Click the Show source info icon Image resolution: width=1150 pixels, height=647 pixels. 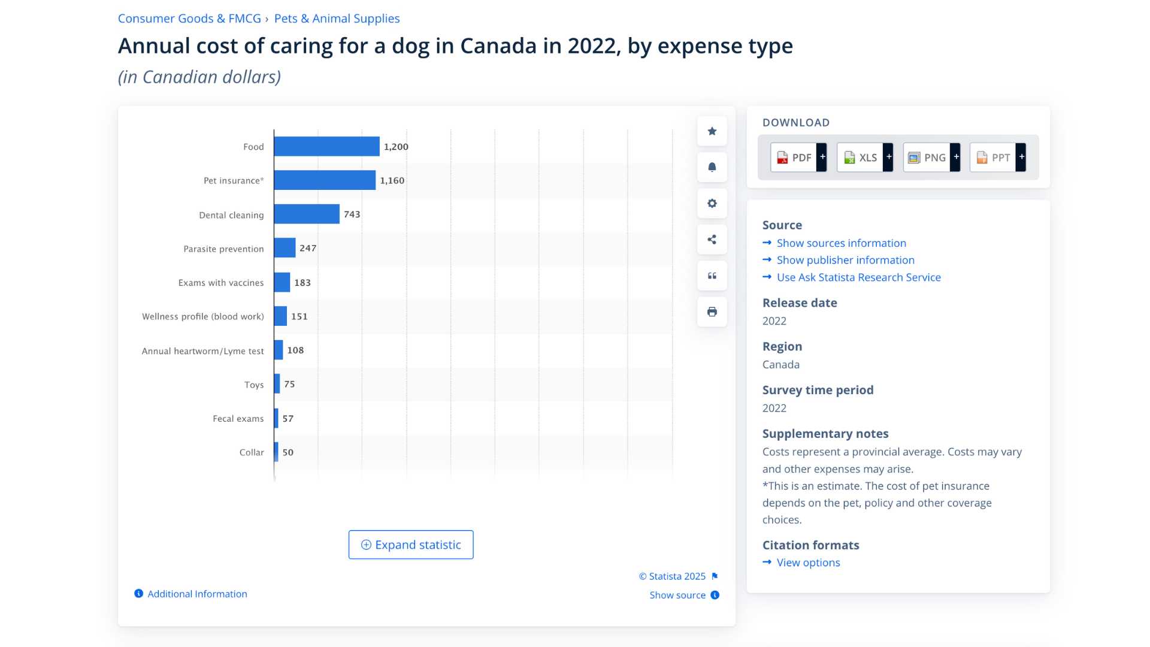715,595
